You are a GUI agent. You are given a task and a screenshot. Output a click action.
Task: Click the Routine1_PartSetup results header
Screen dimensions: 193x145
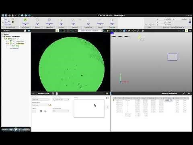point(169,93)
